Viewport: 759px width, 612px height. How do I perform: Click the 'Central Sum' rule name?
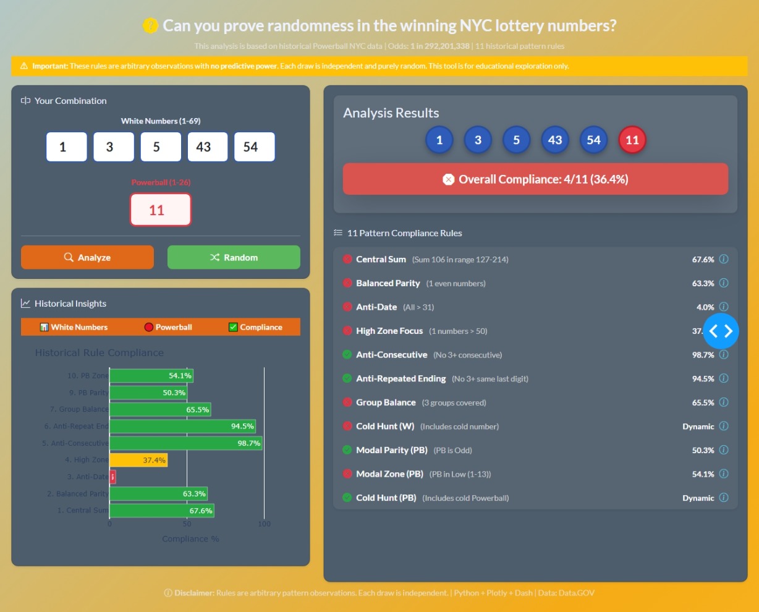pyautogui.click(x=381, y=259)
